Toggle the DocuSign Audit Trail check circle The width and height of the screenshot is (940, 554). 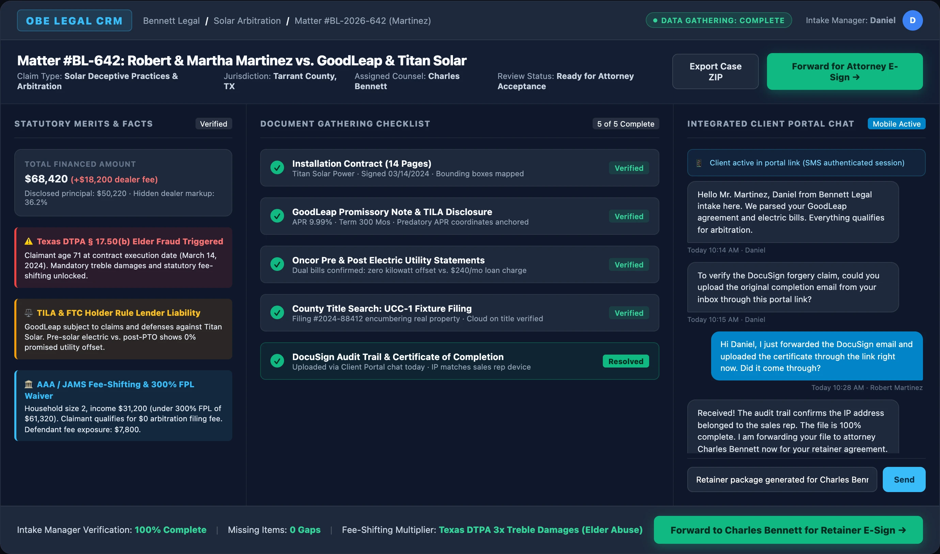point(277,361)
